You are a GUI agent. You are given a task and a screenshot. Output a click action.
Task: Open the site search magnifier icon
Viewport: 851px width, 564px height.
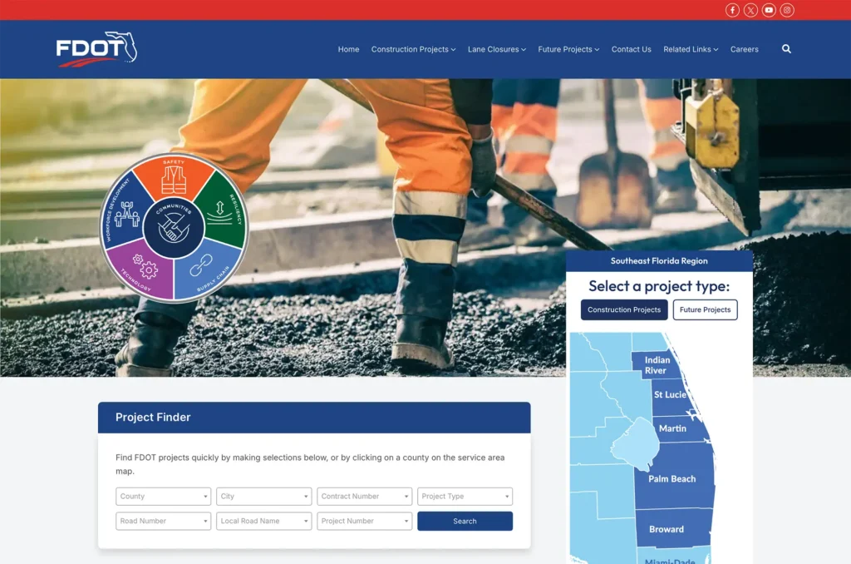[x=786, y=49]
